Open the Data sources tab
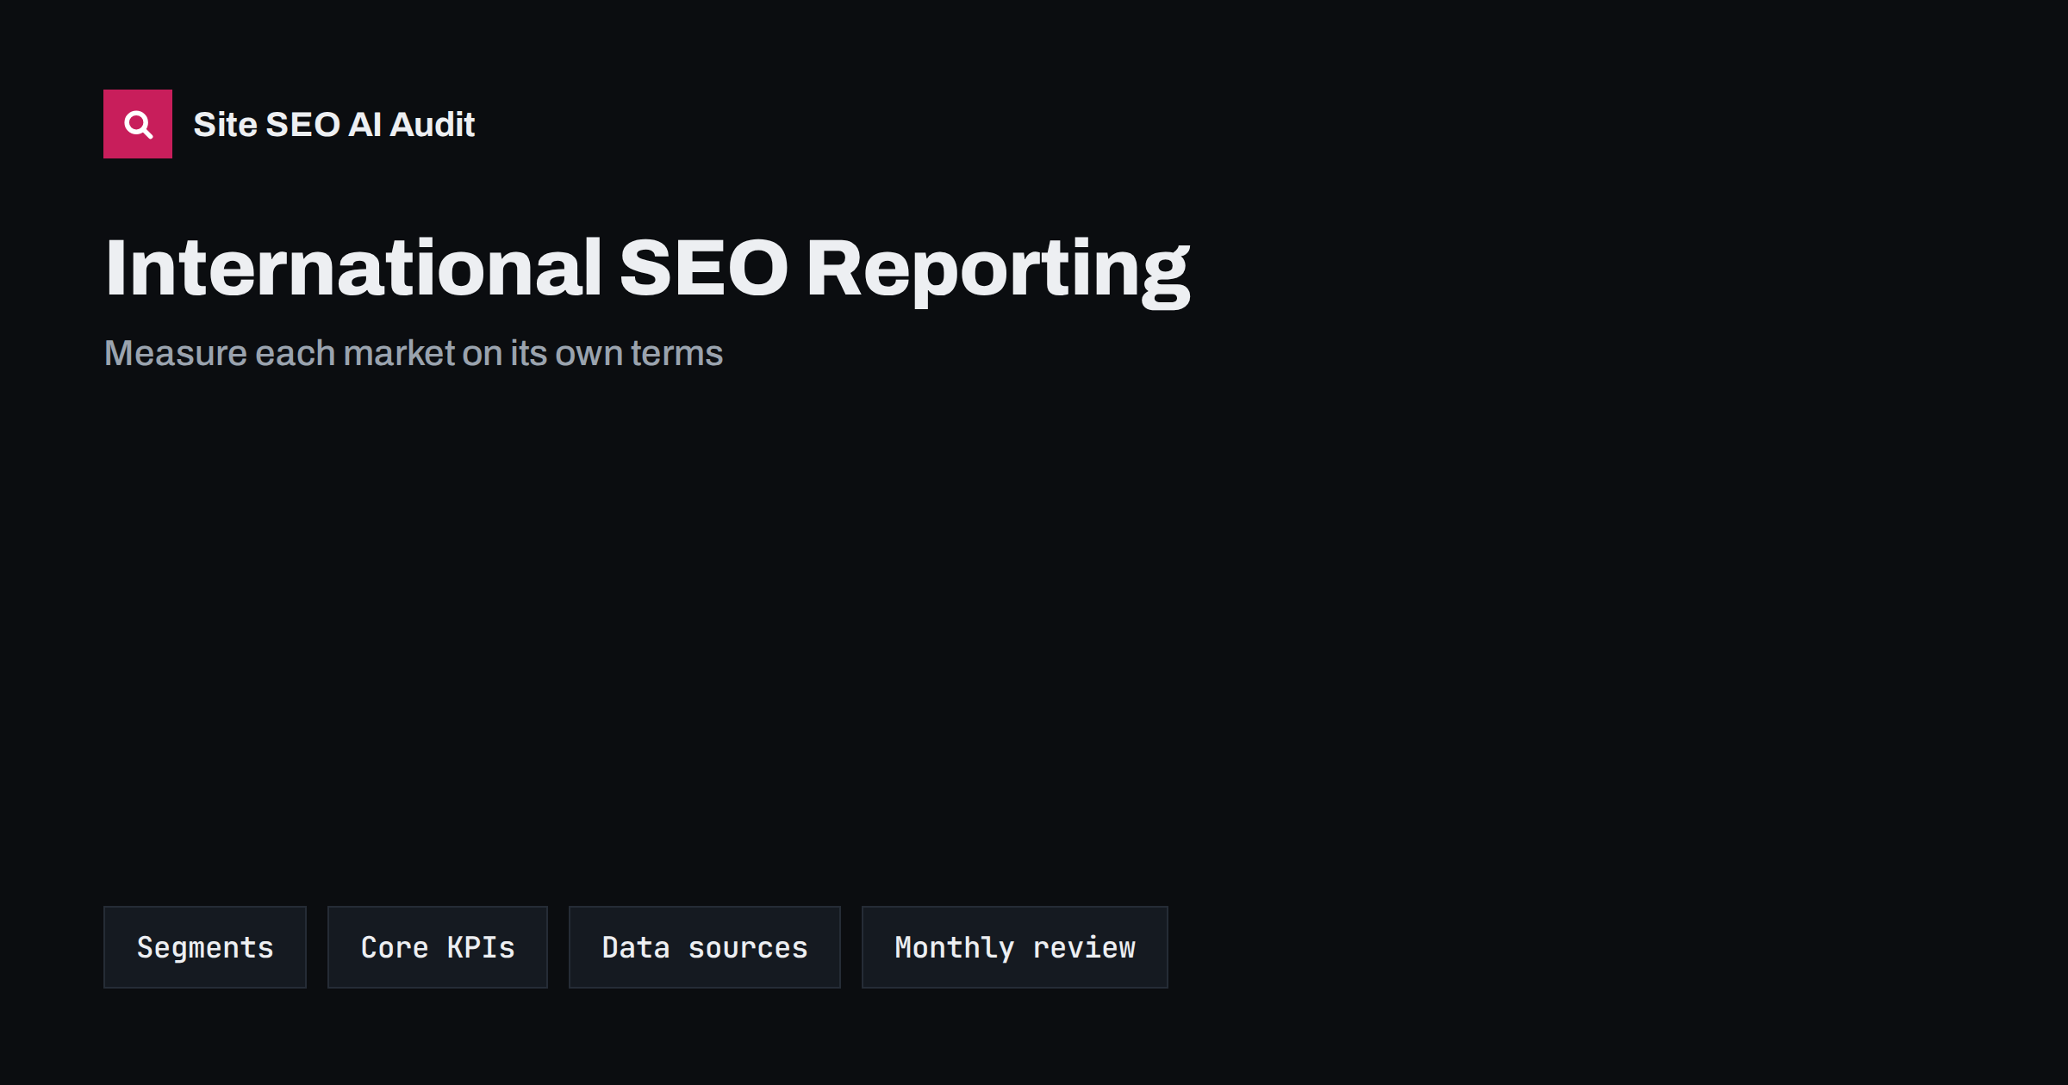 (705, 947)
